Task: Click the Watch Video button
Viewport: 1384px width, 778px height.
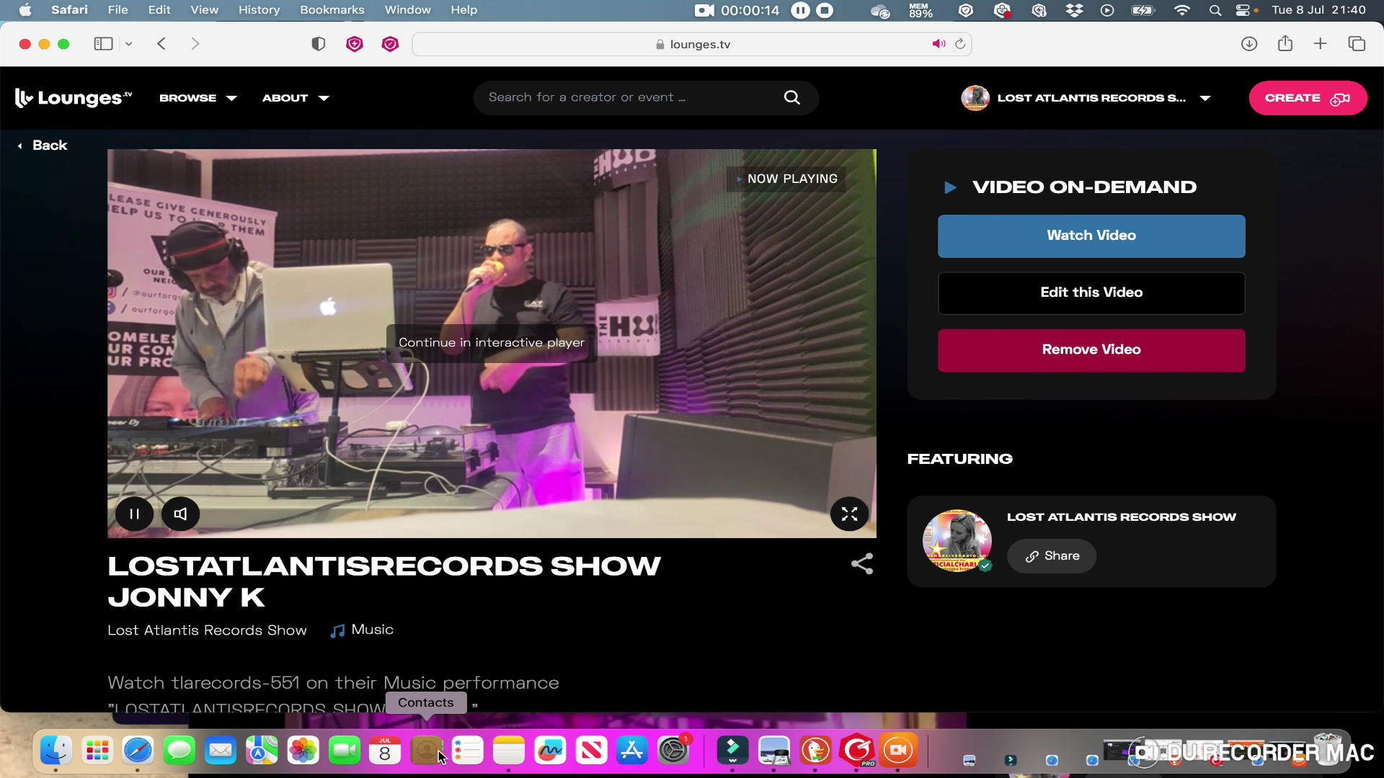Action: (1091, 236)
